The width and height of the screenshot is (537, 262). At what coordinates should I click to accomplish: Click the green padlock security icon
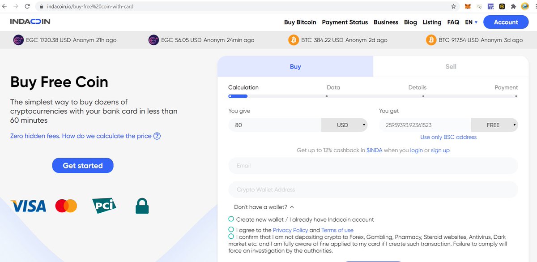tap(142, 206)
